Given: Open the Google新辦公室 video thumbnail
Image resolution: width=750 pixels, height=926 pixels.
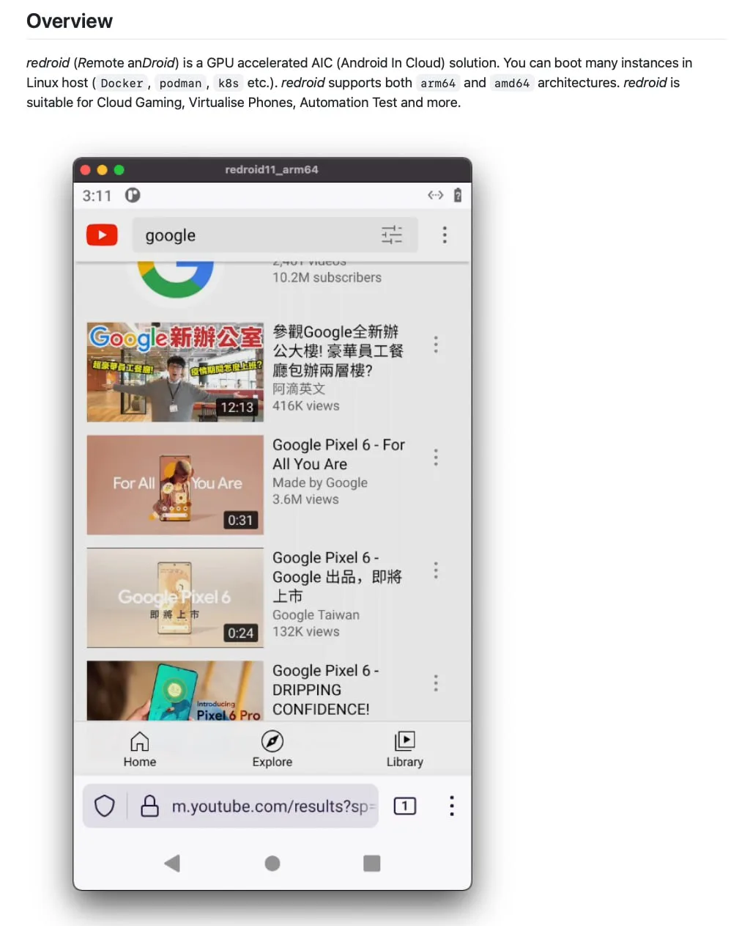Looking at the screenshot, I should pyautogui.click(x=175, y=372).
